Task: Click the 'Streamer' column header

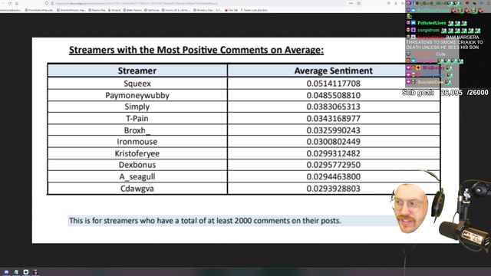Action: pyautogui.click(x=137, y=71)
